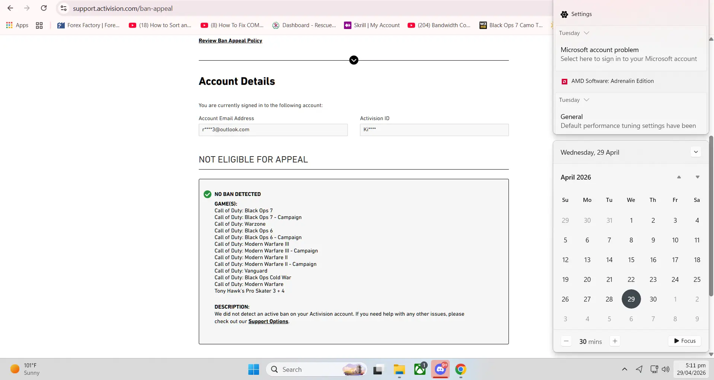Click the scrollbar down arrow at page bottom

(711, 354)
